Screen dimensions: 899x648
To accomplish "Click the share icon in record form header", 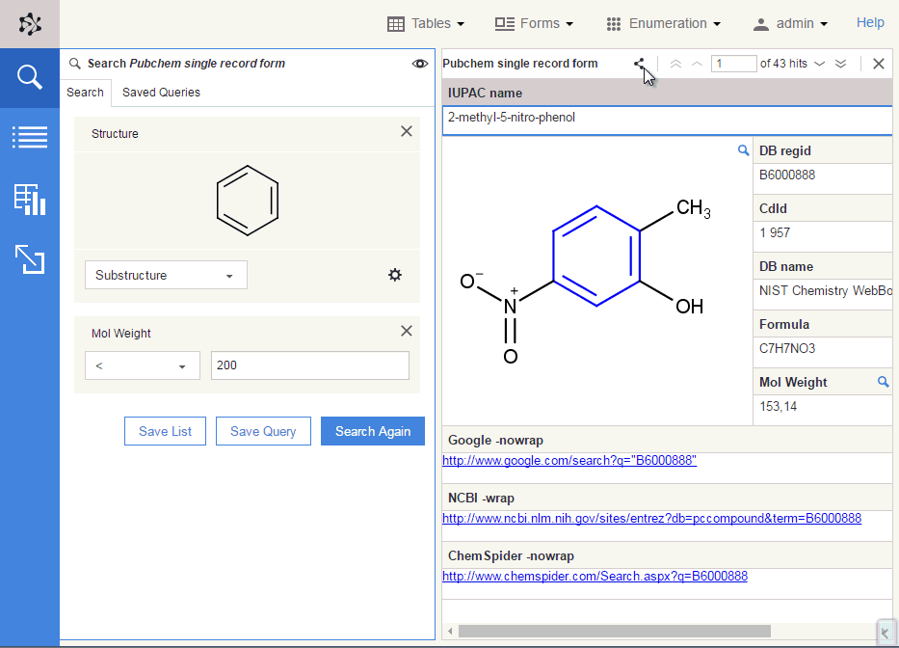I will tap(639, 64).
